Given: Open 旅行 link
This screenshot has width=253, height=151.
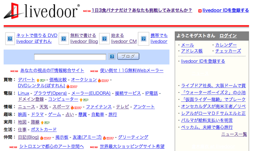Looking at the screenshot, I should [113, 115].
